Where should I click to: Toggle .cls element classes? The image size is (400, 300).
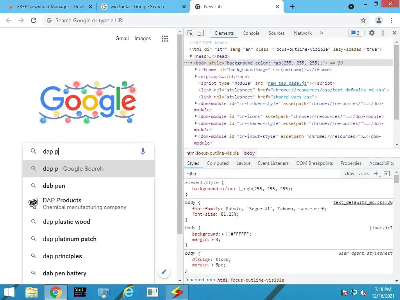pos(364,174)
